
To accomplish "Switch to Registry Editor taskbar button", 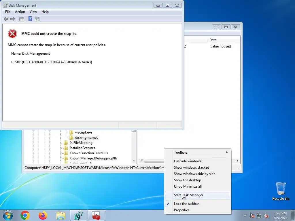I will (x=78, y=215).
